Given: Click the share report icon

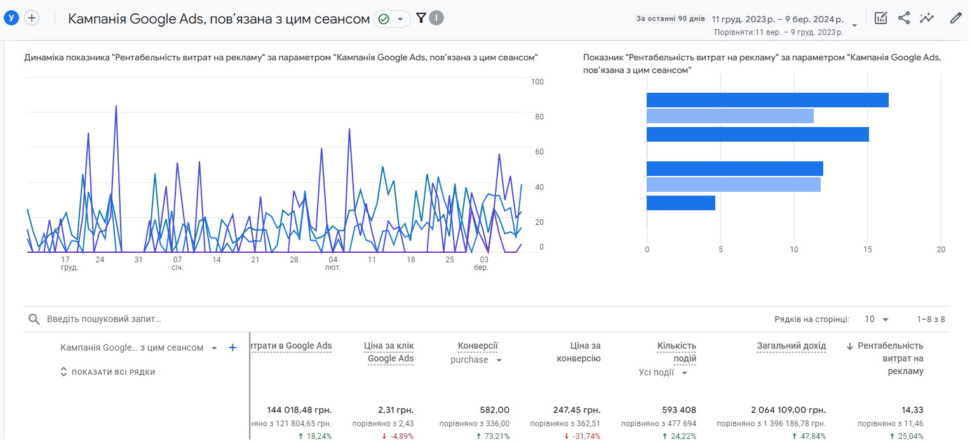Looking at the screenshot, I should (904, 18).
